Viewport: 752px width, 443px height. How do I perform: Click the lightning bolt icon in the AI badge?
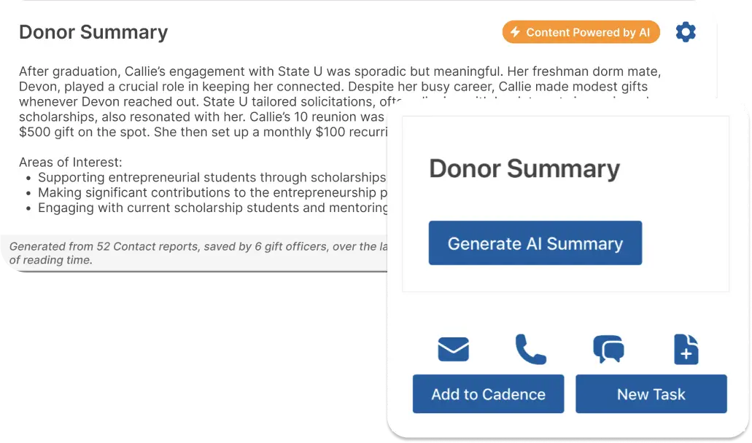[515, 32]
